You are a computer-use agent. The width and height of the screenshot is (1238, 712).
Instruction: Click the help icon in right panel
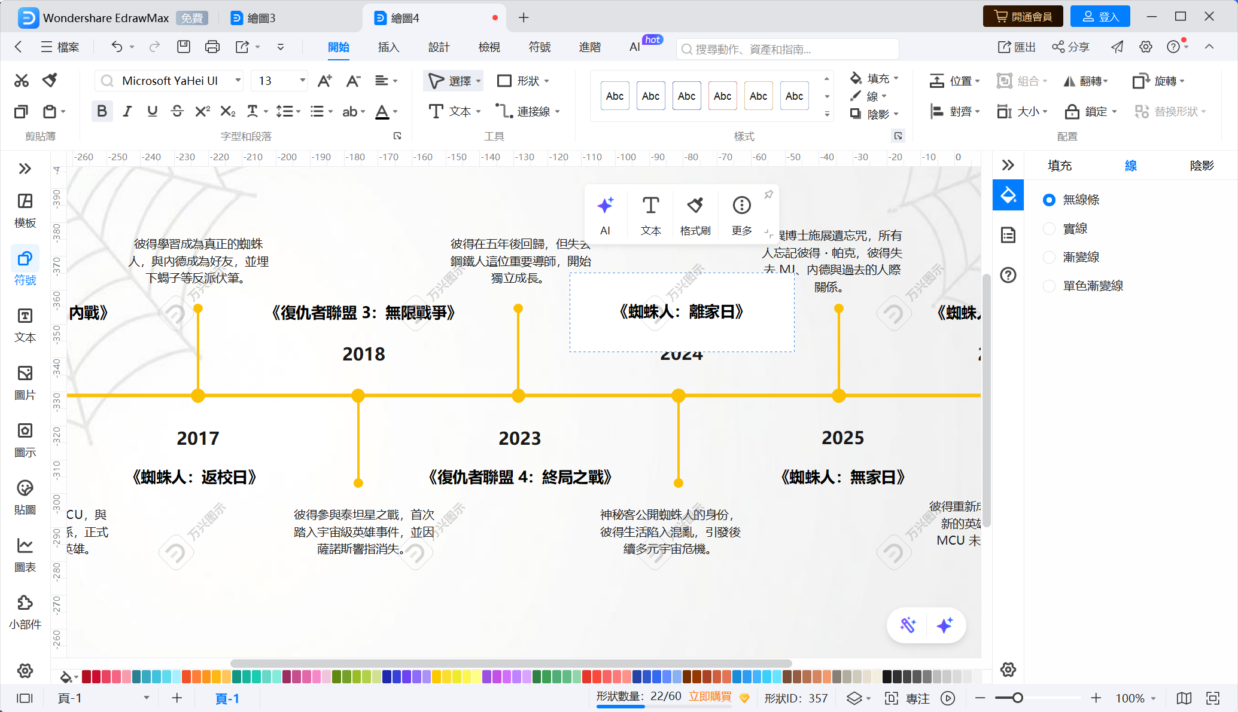[1008, 275]
